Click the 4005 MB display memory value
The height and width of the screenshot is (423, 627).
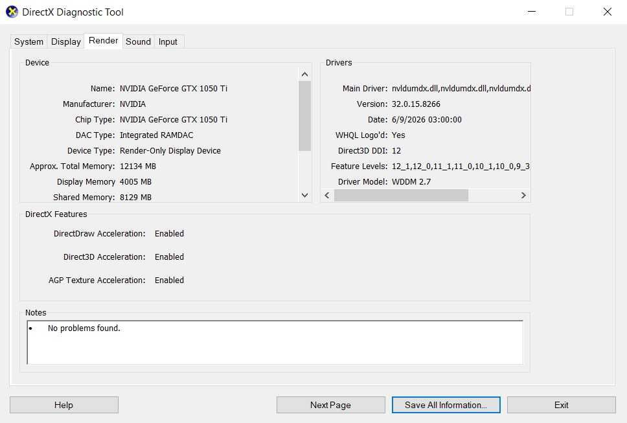pyautogui.click(x=135, y=182)
